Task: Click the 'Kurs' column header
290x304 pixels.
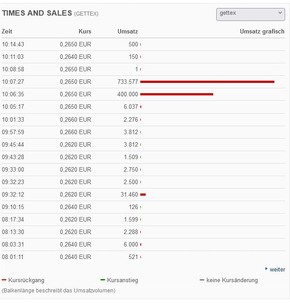Action: tap(85, 31)
